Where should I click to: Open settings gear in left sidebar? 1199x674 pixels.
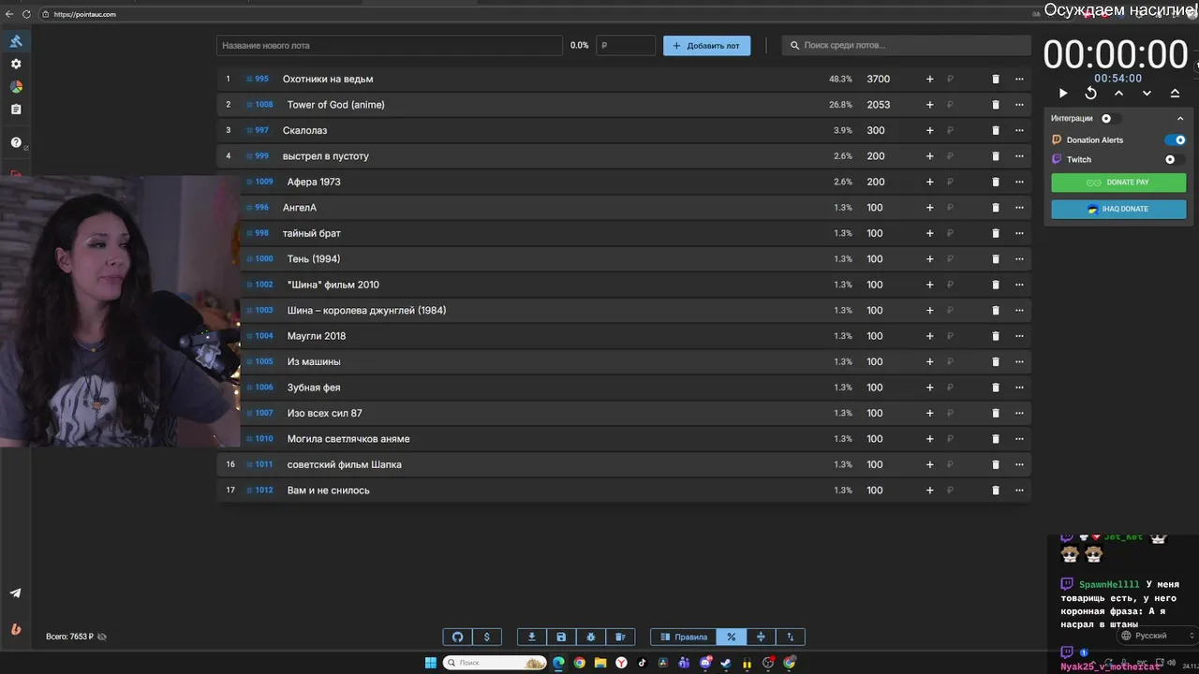pos(16,64)
